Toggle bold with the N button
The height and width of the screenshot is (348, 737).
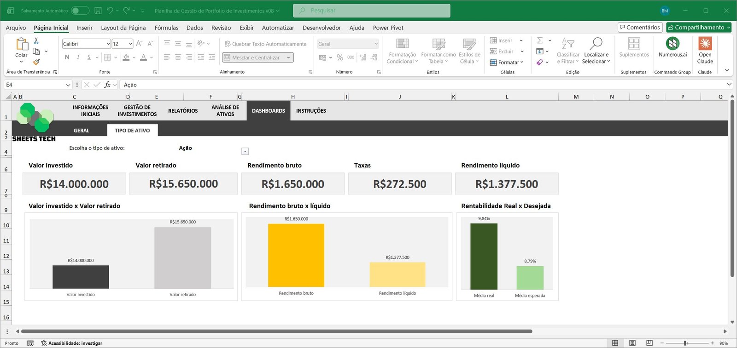tap(67, 57)
